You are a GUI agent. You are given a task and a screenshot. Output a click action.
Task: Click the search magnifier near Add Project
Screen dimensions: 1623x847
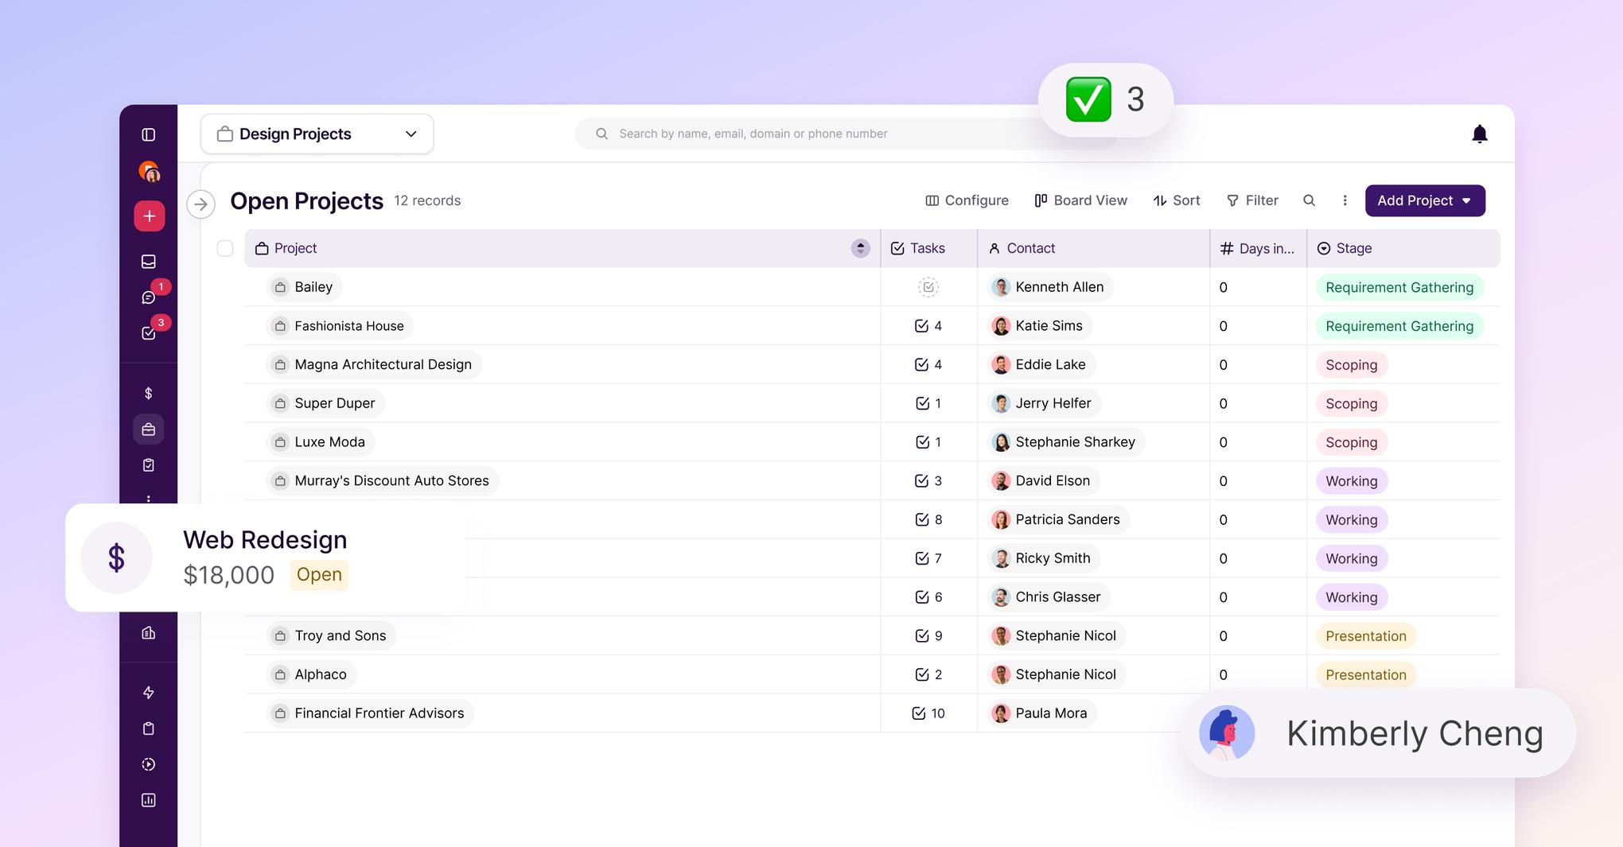(1309, 200)
